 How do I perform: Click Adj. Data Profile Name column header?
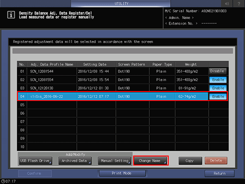[x=52, y=64]
